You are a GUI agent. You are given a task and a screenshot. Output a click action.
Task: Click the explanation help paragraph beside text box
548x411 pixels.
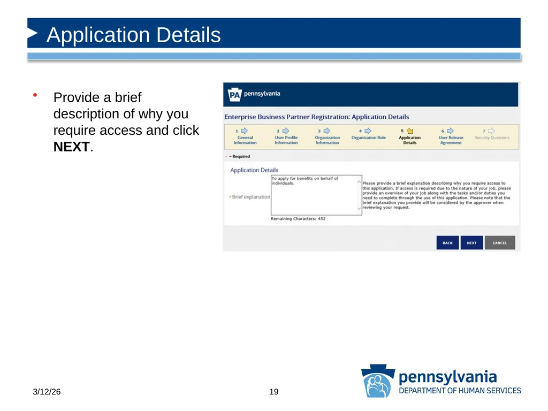[x=437, y=195]
